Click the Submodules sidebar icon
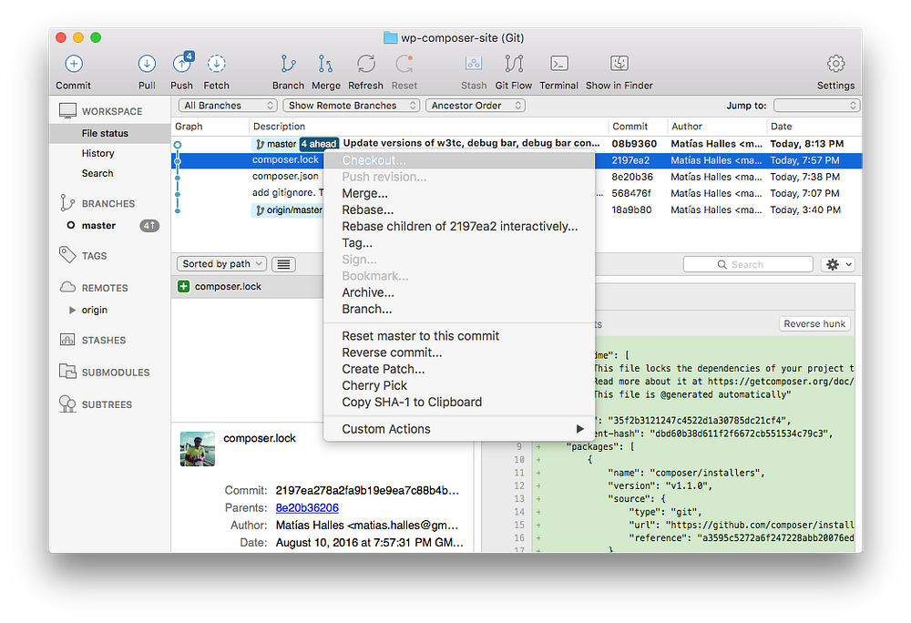This screenshot has width=911, height=623. (67, 372)
